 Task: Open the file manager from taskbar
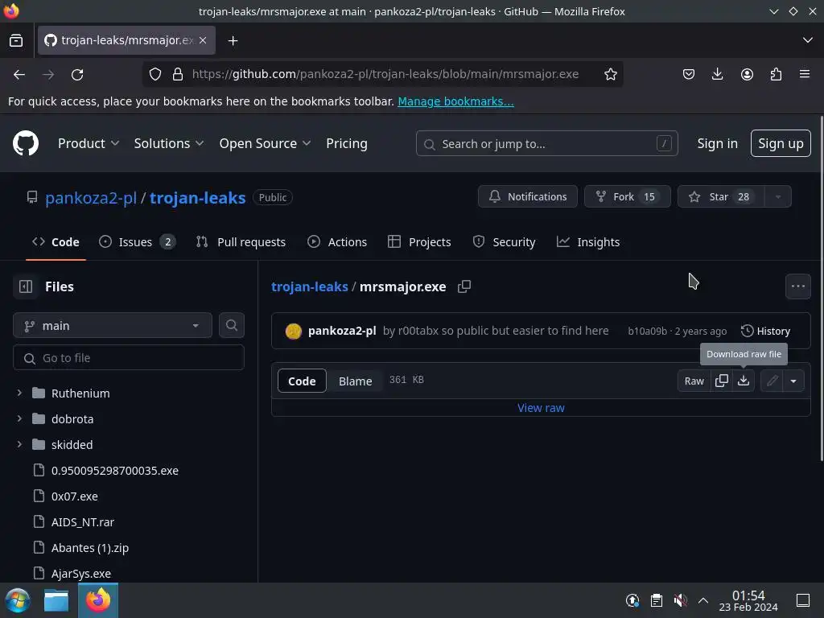click(x=56, y=600)
